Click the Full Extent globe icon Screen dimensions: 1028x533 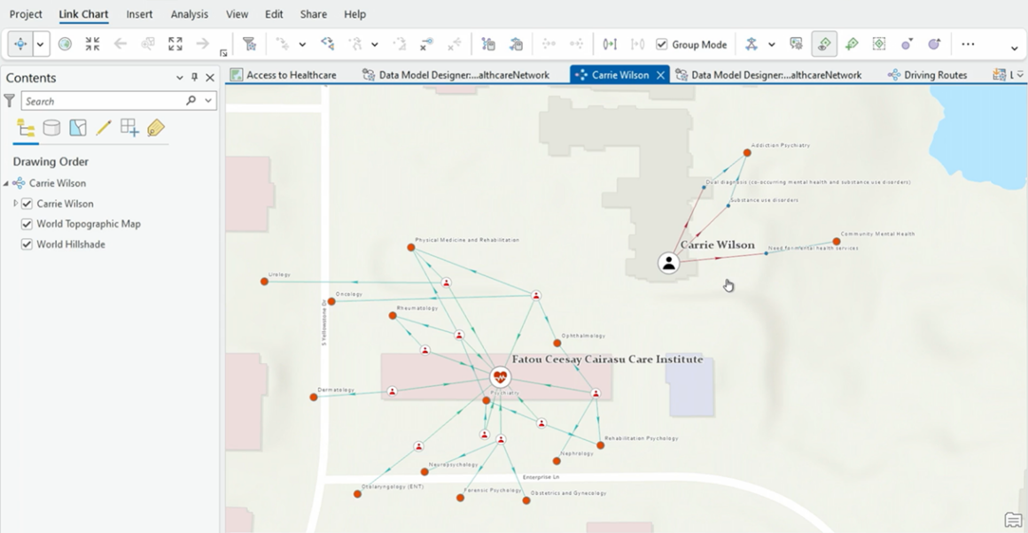65,44
